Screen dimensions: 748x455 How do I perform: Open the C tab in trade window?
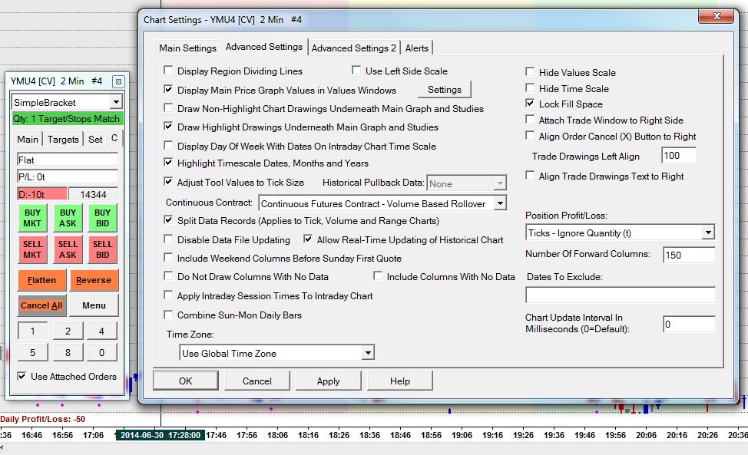coord(114,138)
